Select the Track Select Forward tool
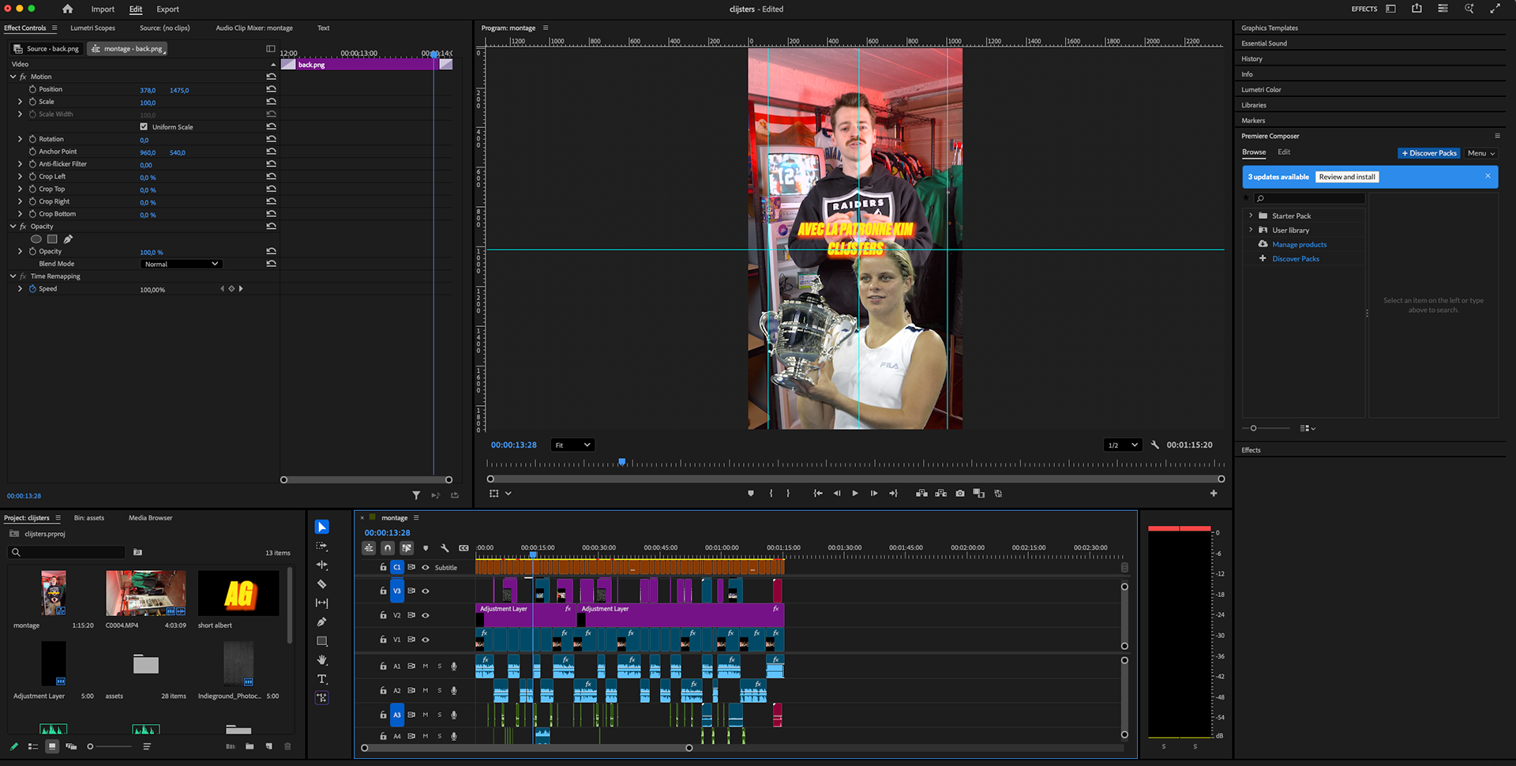 [x=321, y=546]
